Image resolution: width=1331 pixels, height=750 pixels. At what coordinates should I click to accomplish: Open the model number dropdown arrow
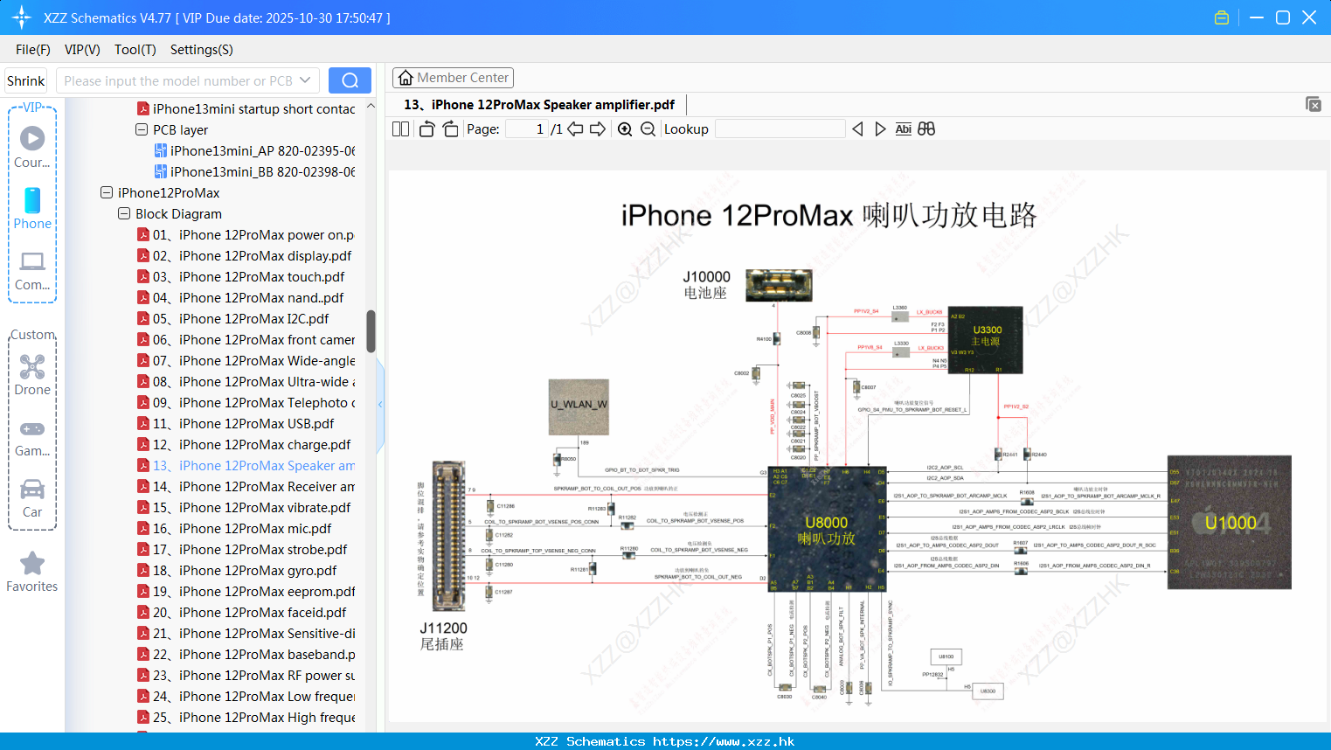pos(305,80)
